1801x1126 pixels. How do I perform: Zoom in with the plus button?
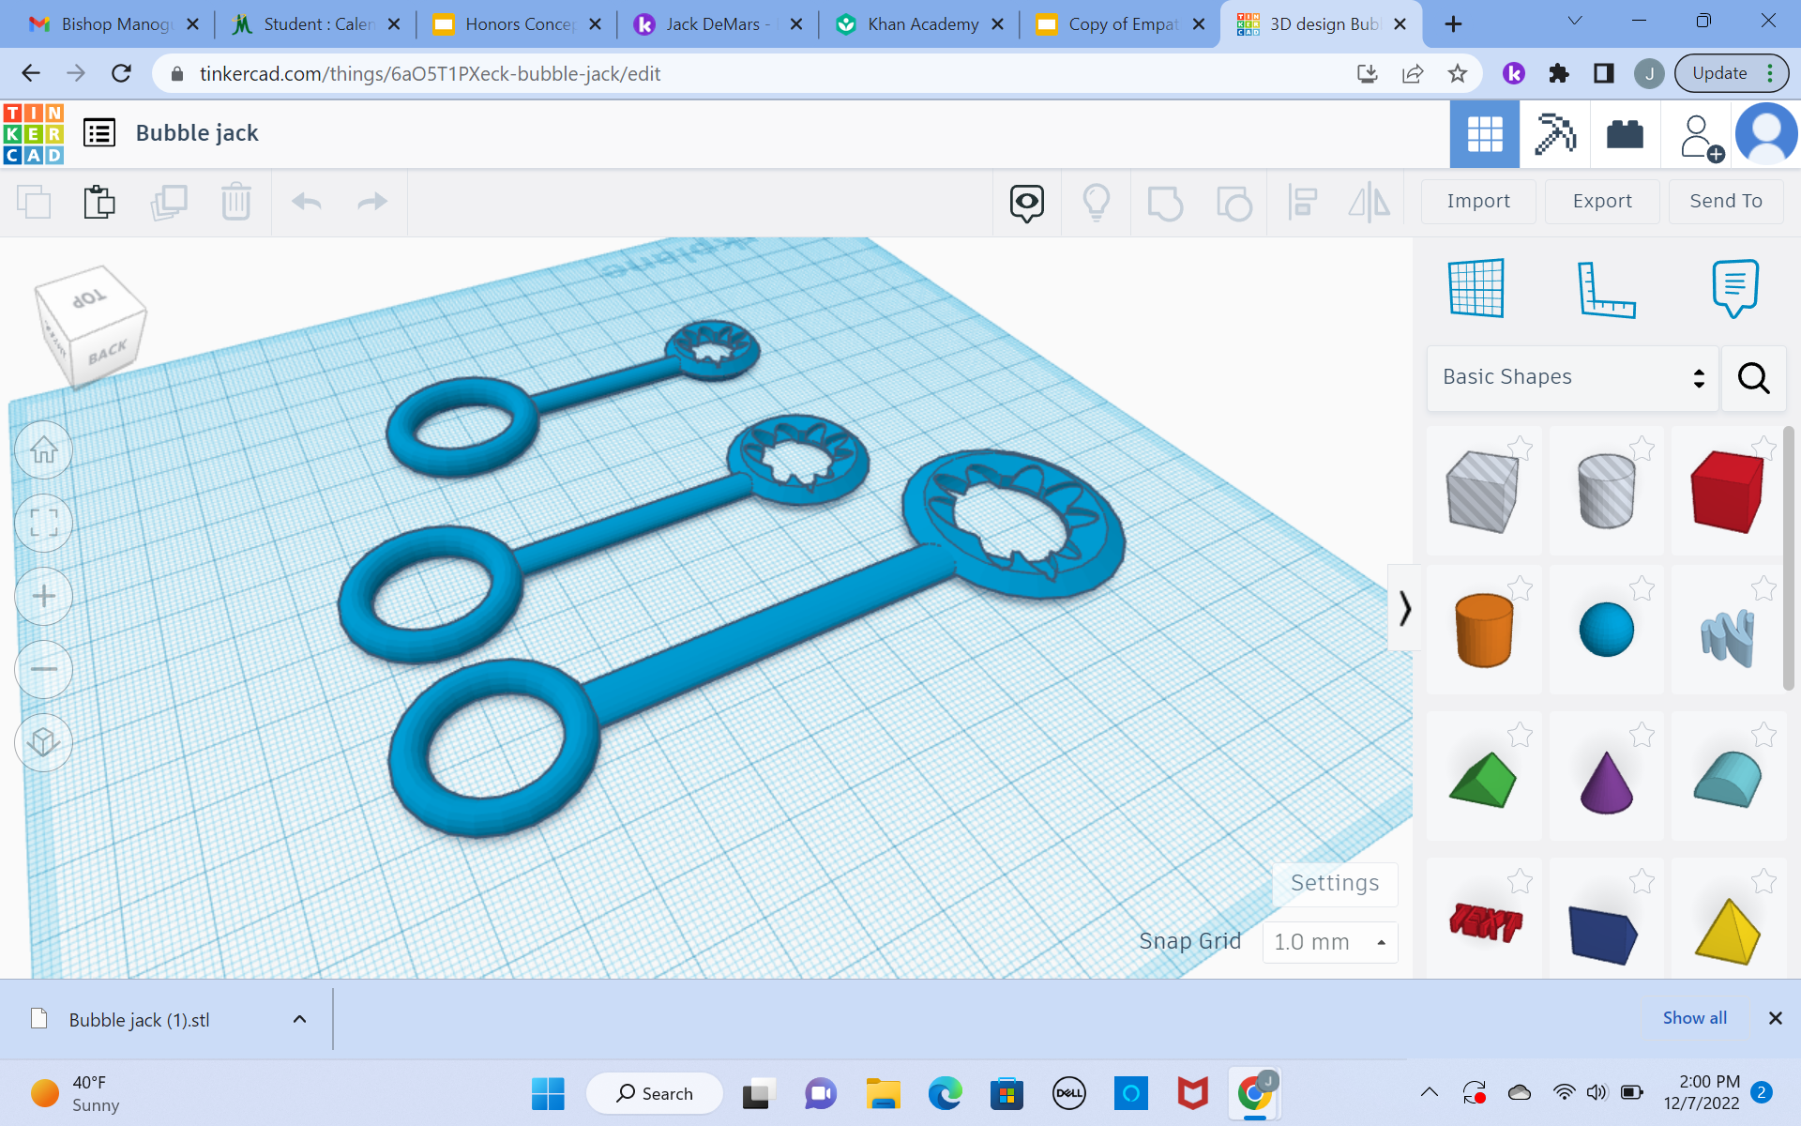[44, 596]
